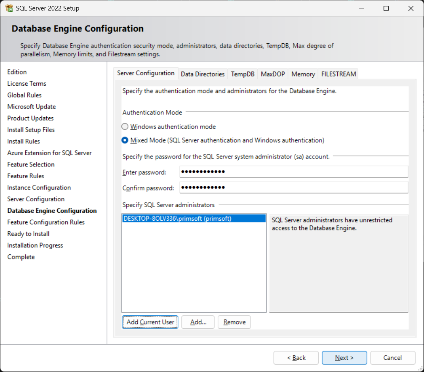Open the Memory tab
This screenshot has height=372, width=424.
coord(303,74)
